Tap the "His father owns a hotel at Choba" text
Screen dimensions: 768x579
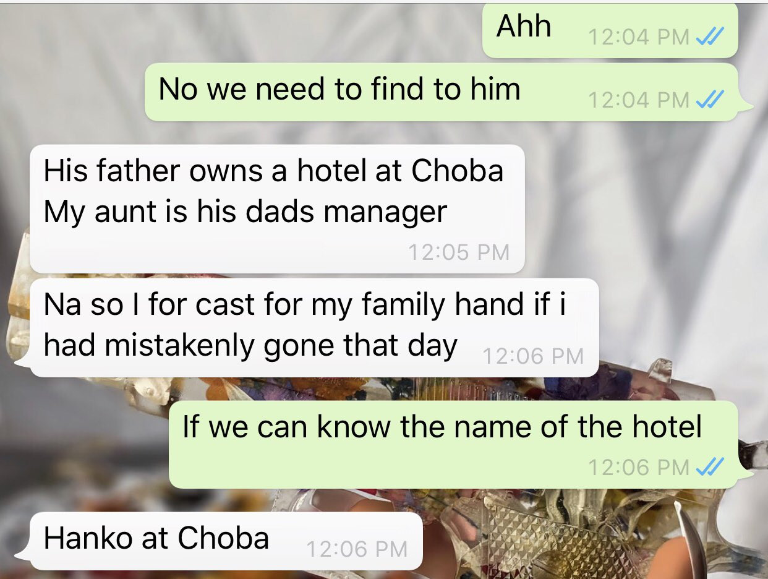273,171
